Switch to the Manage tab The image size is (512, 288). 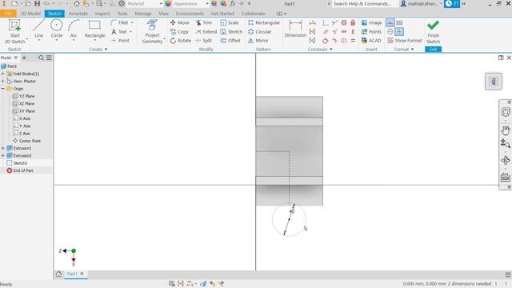[x=143, y=14]
